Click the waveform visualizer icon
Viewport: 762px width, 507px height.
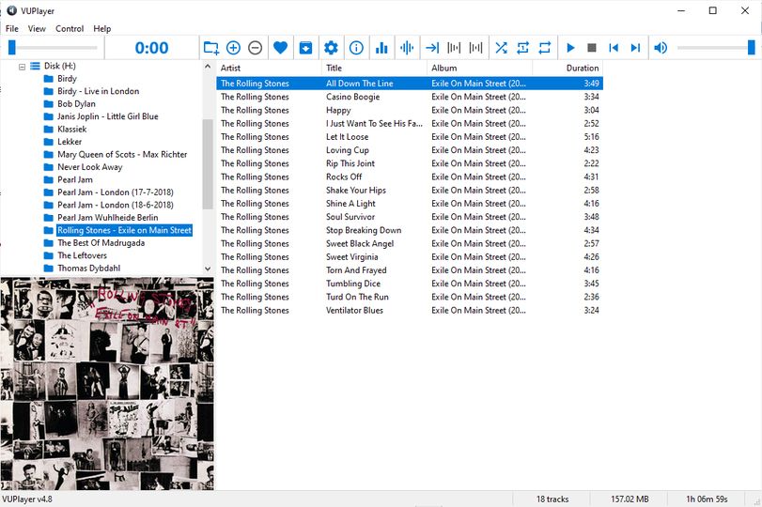click(x=407, y=48)
